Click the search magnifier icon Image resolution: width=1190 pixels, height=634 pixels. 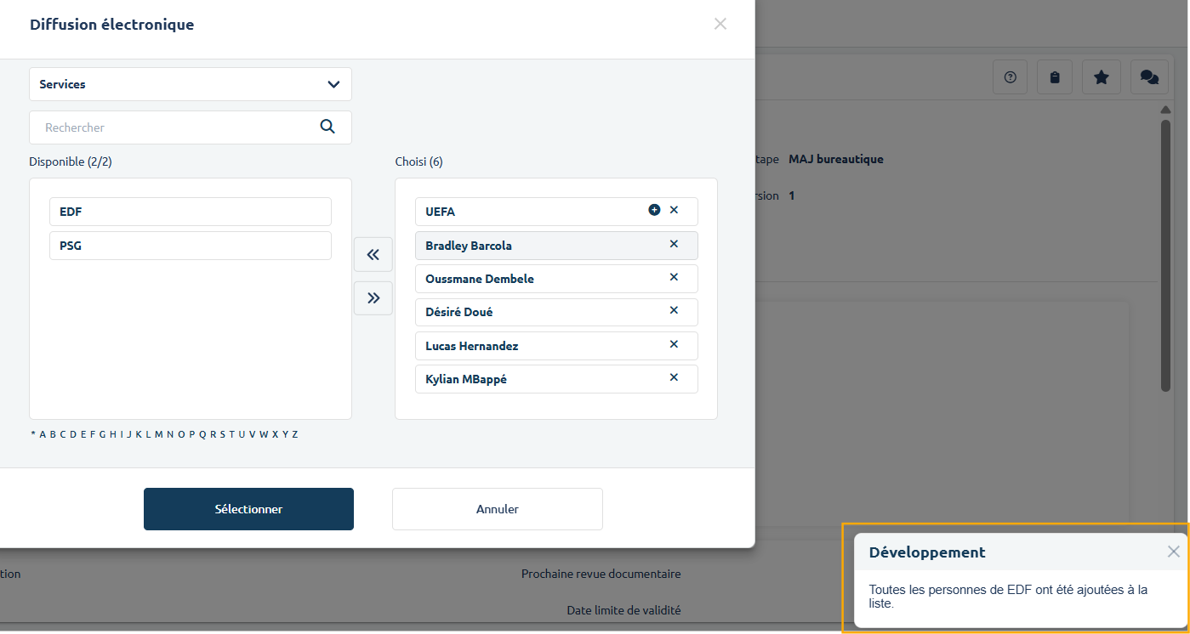pos(327,127)
